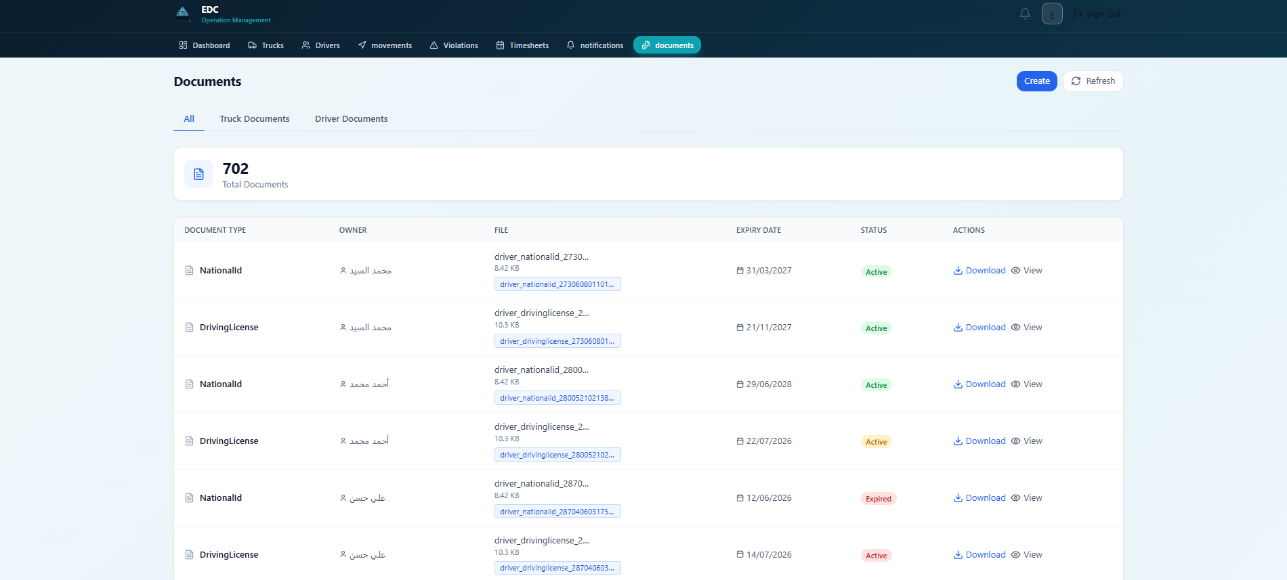The image size is (1287, 580).
Task: Go to the Dashboard page
Action: click(205, 45)
